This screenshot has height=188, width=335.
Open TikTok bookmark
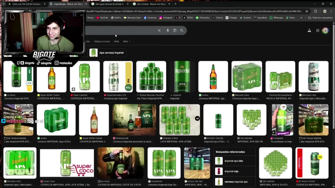pos(188,18)
